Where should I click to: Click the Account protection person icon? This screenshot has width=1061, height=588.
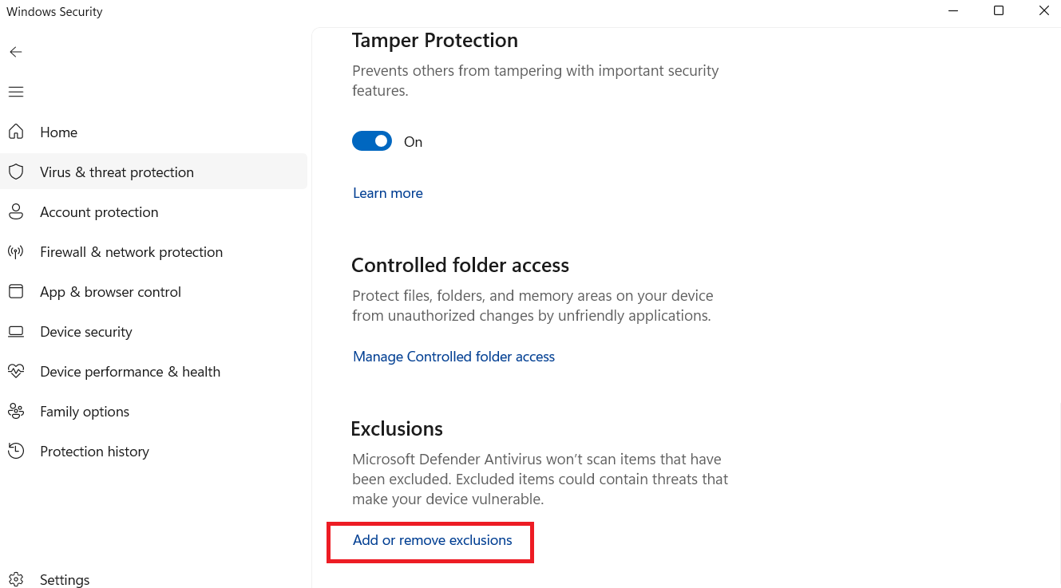coord(16,211)
